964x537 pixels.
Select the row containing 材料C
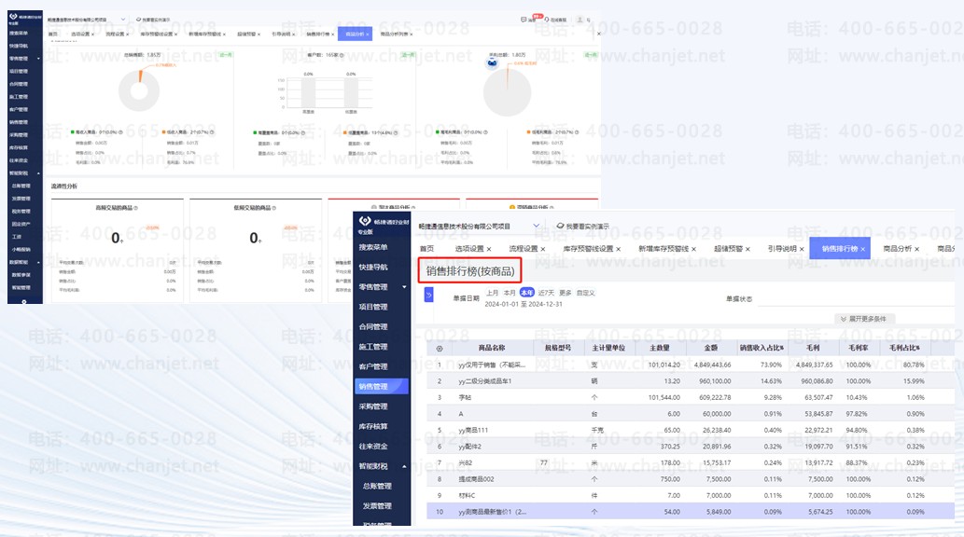coord(691,495)
